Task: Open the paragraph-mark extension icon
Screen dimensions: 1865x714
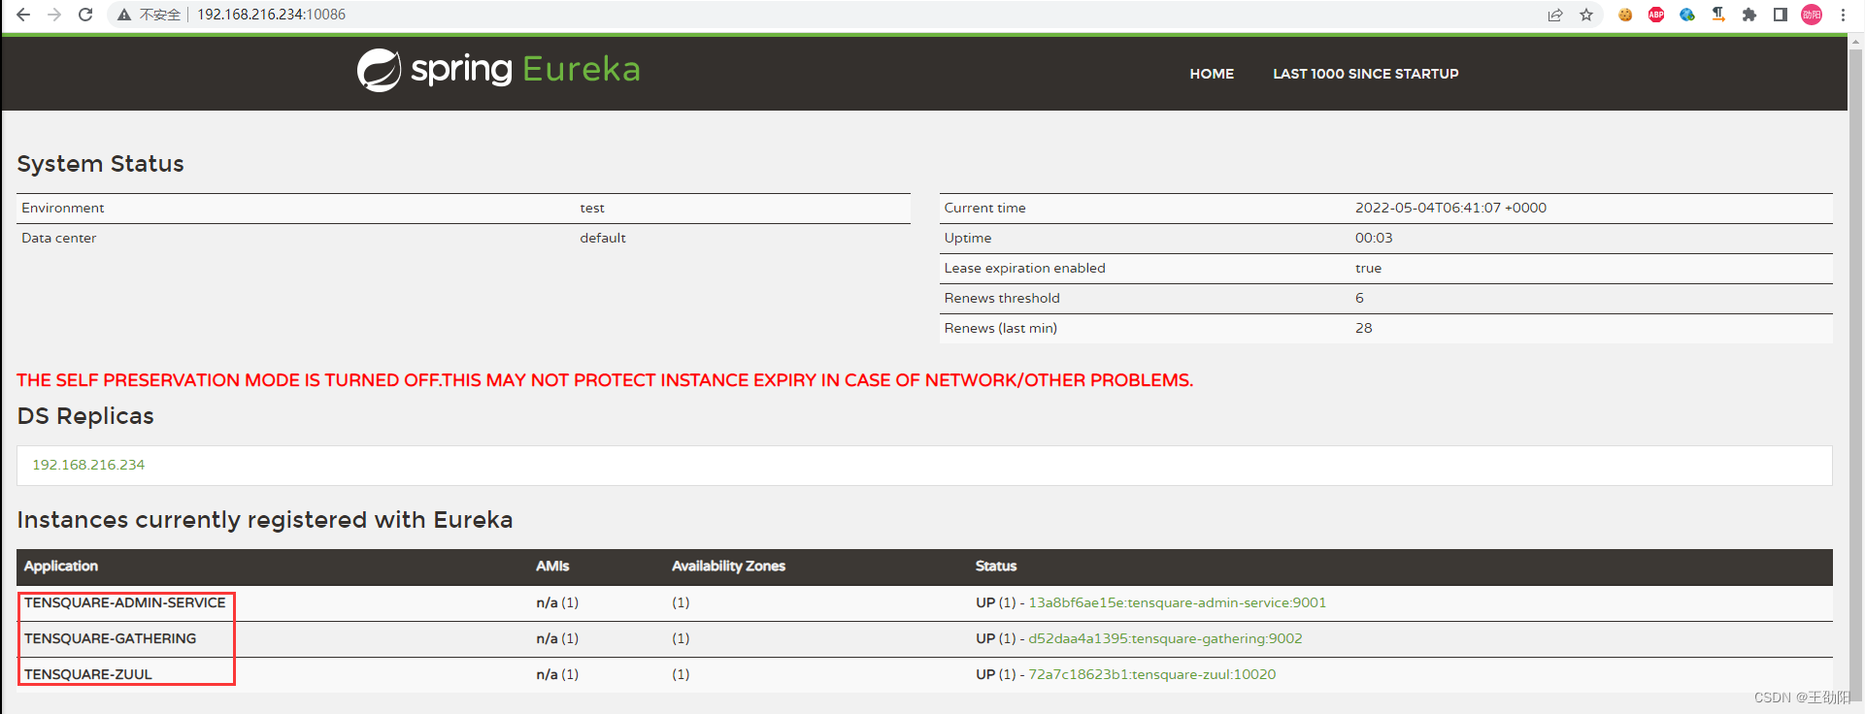Action: click(x=1718, y=15)
